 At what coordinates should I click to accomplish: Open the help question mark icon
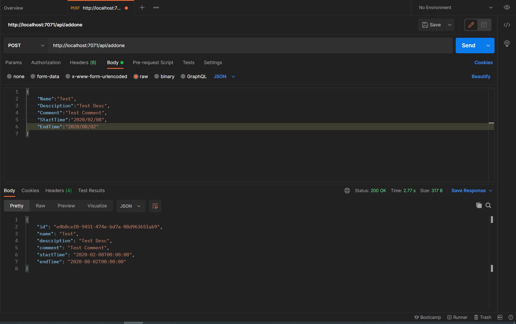511,317
